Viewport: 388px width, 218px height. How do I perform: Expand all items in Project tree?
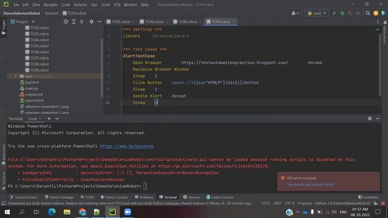(x=74, y=22)
